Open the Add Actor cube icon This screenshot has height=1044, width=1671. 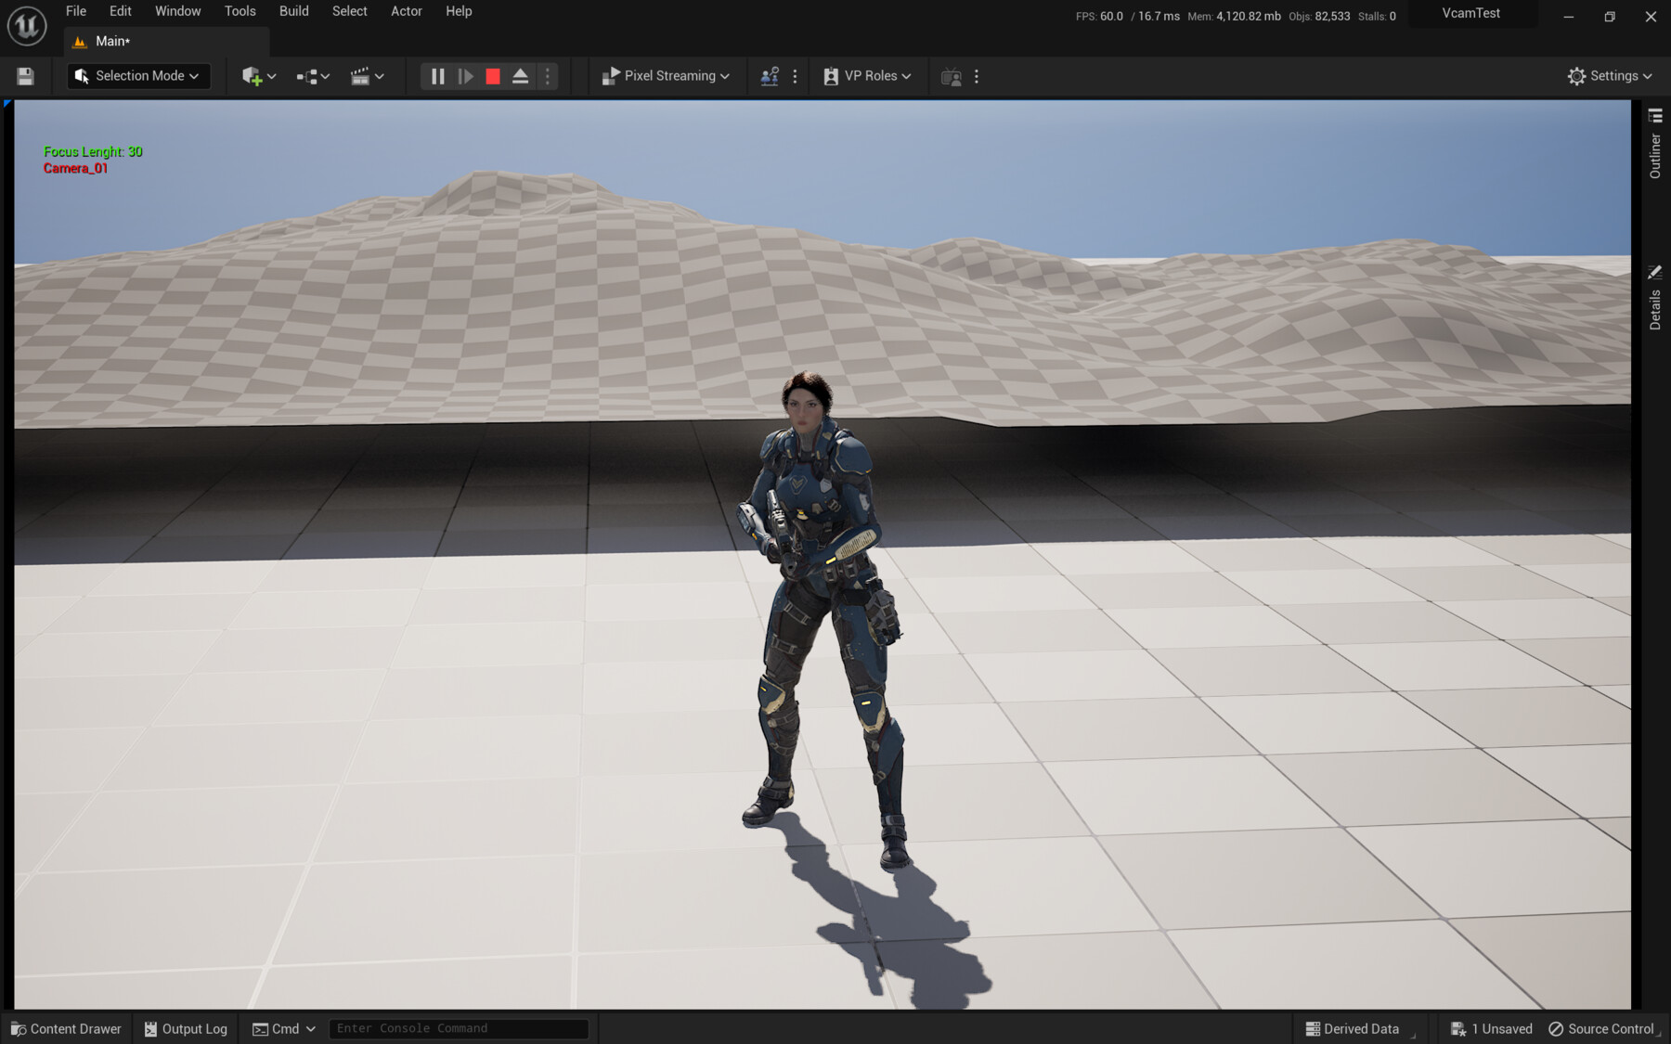click(x=253, y=75)
